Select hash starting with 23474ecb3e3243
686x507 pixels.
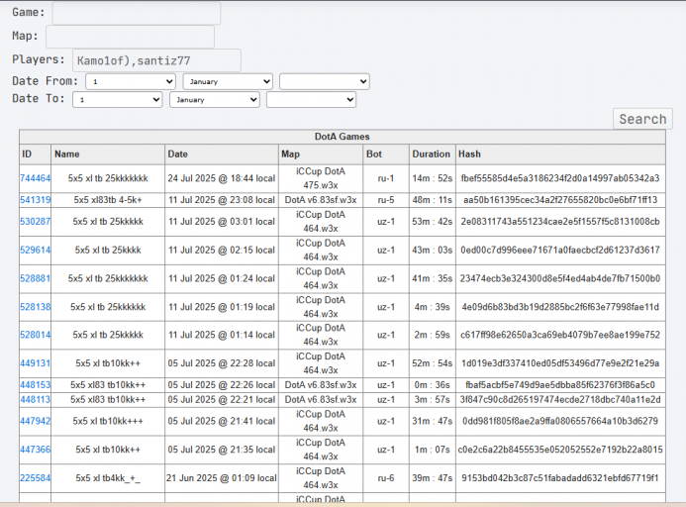pos(560,278)
